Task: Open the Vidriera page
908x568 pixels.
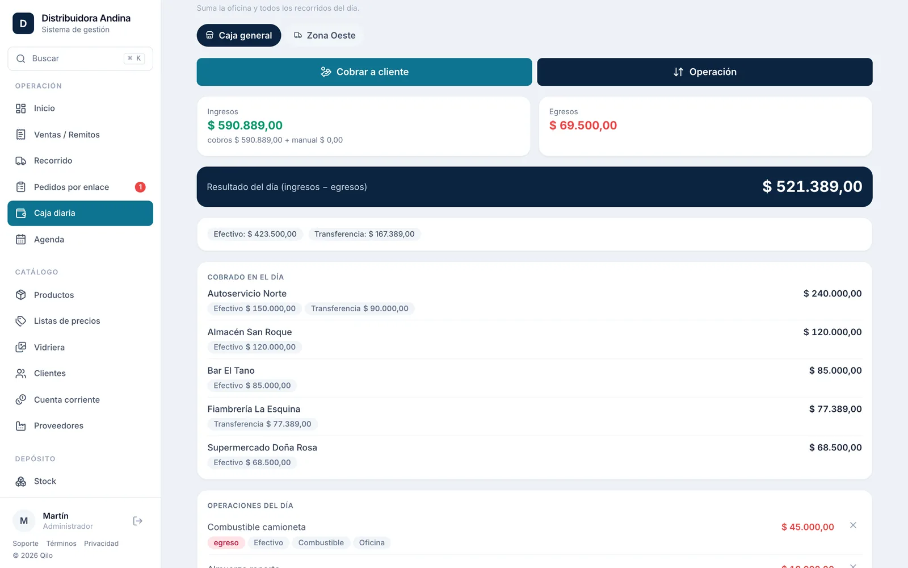Action: 80,347
